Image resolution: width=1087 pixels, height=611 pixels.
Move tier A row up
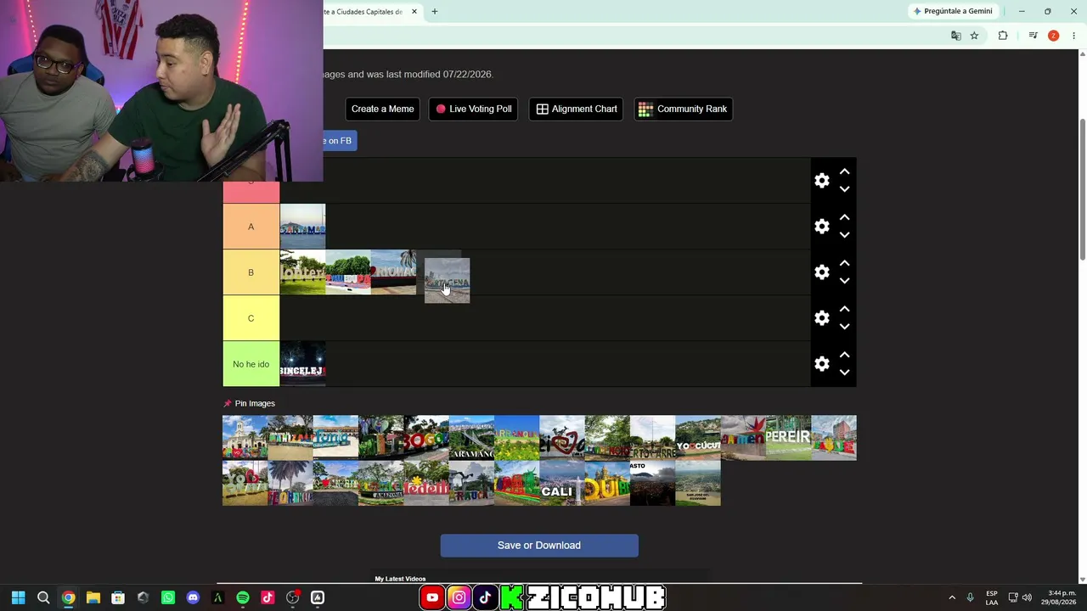pyautogui.click(x=844, y=218)
